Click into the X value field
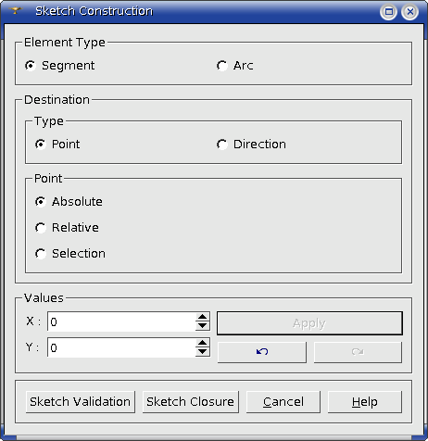The width and height of the screenshot is (428, 441). 121,321
